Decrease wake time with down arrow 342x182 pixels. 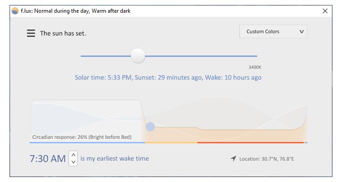tap(73, 162)
